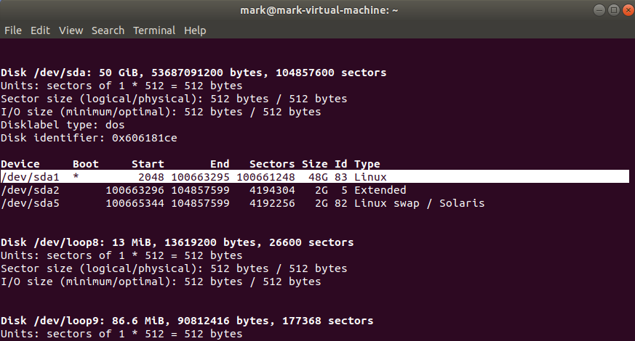Click start value 100663296 in sda2 row
The image size is (635, 341).
[135, 190]
